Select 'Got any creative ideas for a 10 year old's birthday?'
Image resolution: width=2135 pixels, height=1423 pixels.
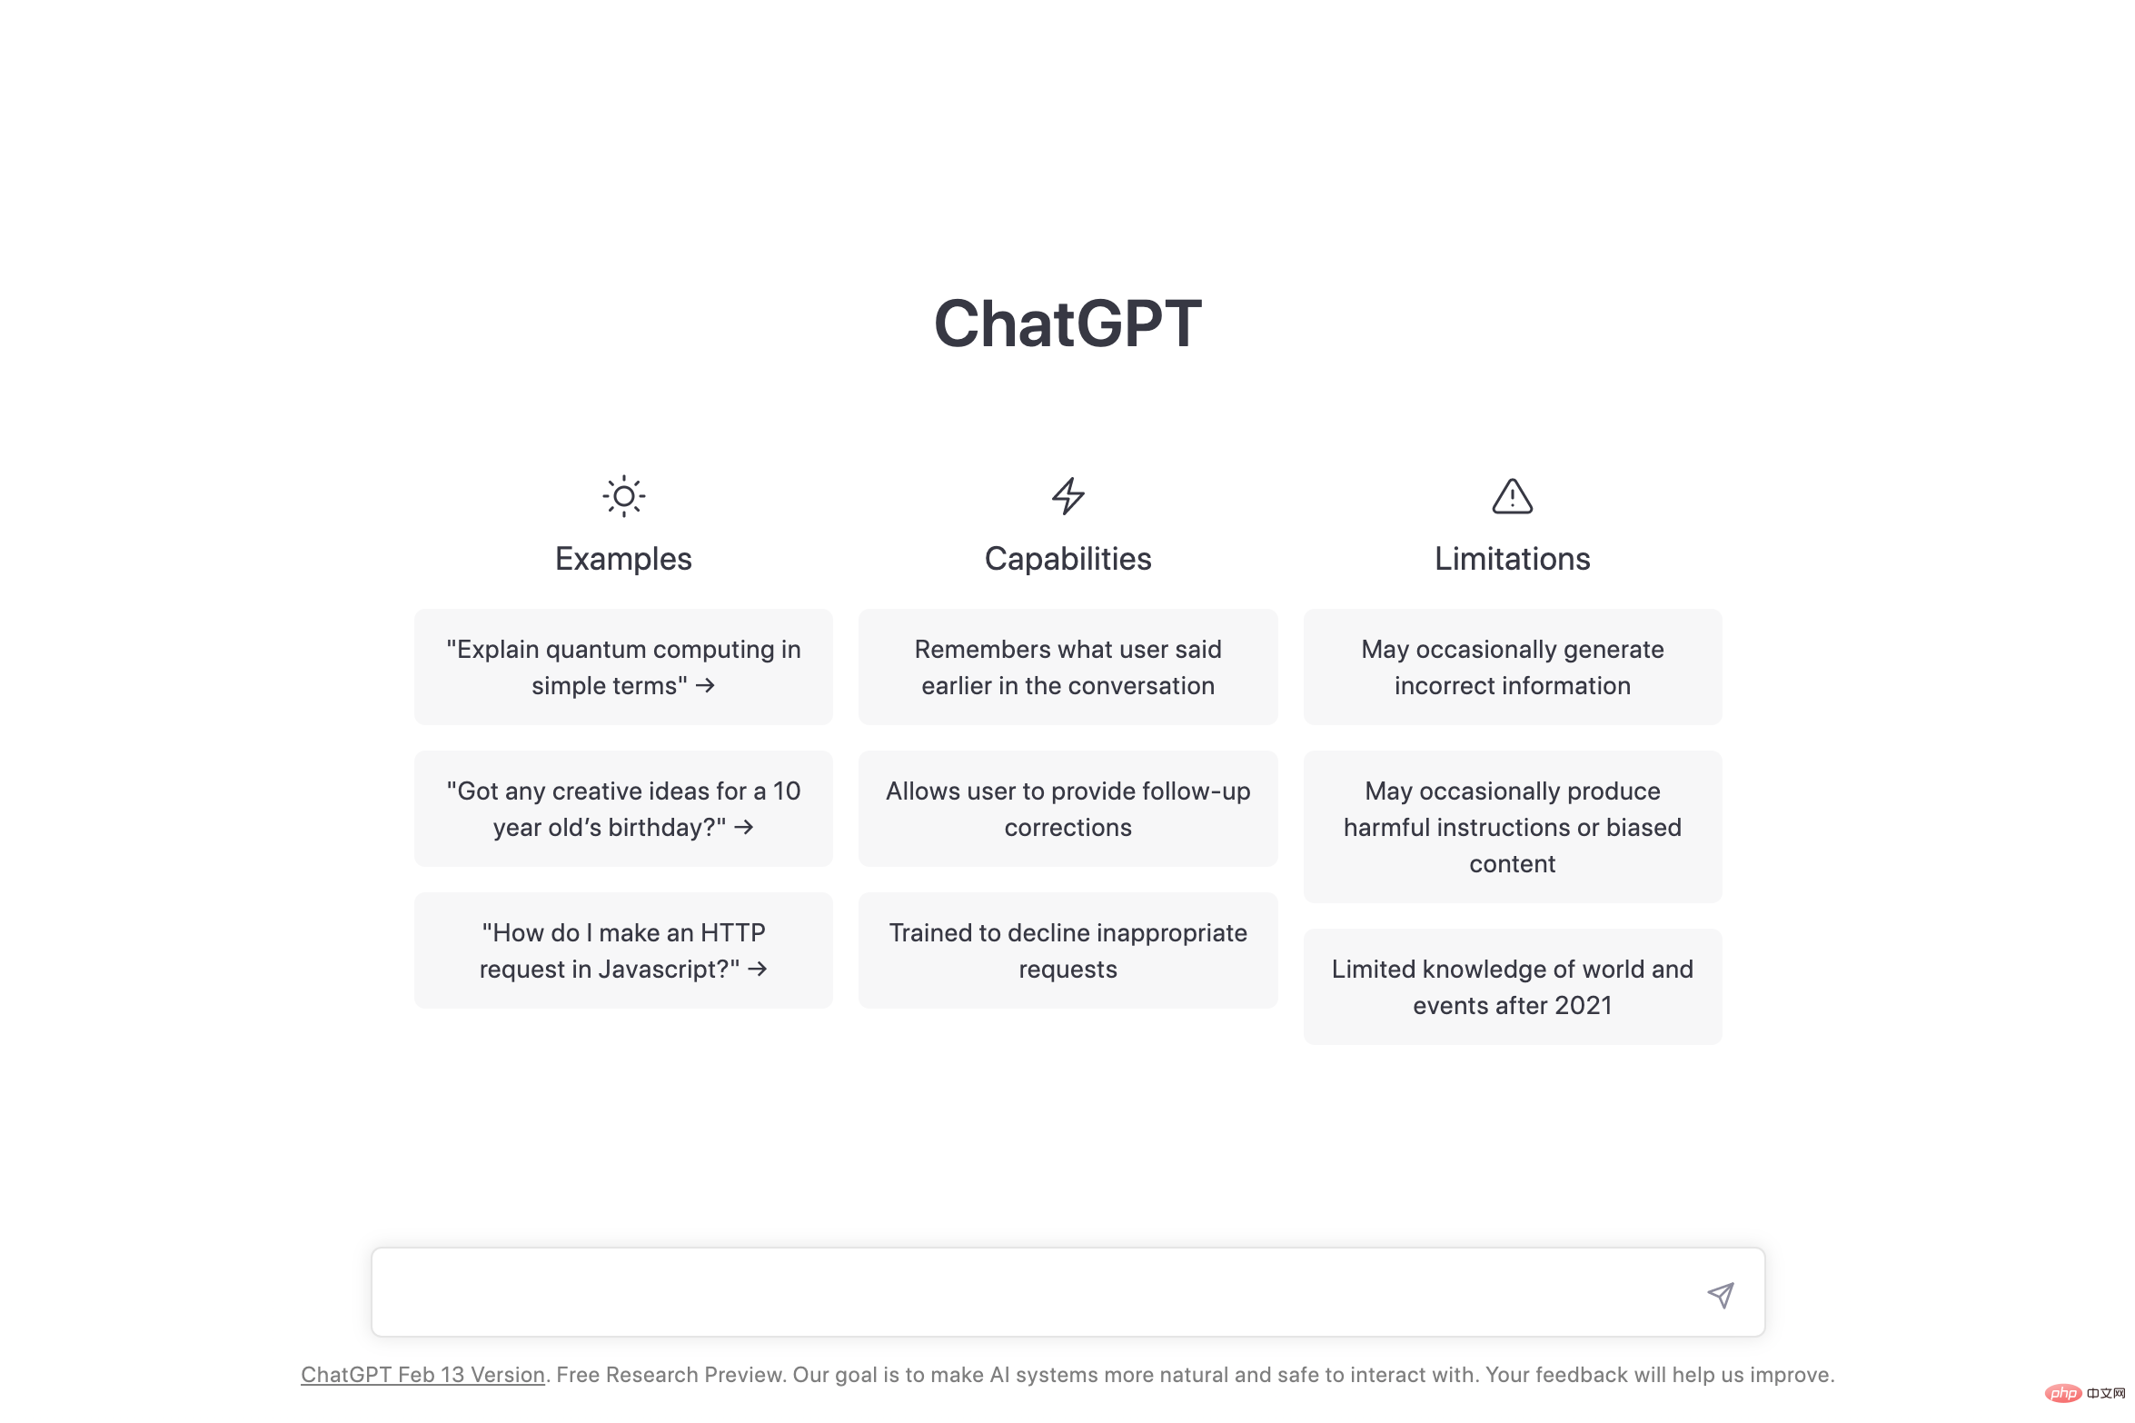[624, 809]
